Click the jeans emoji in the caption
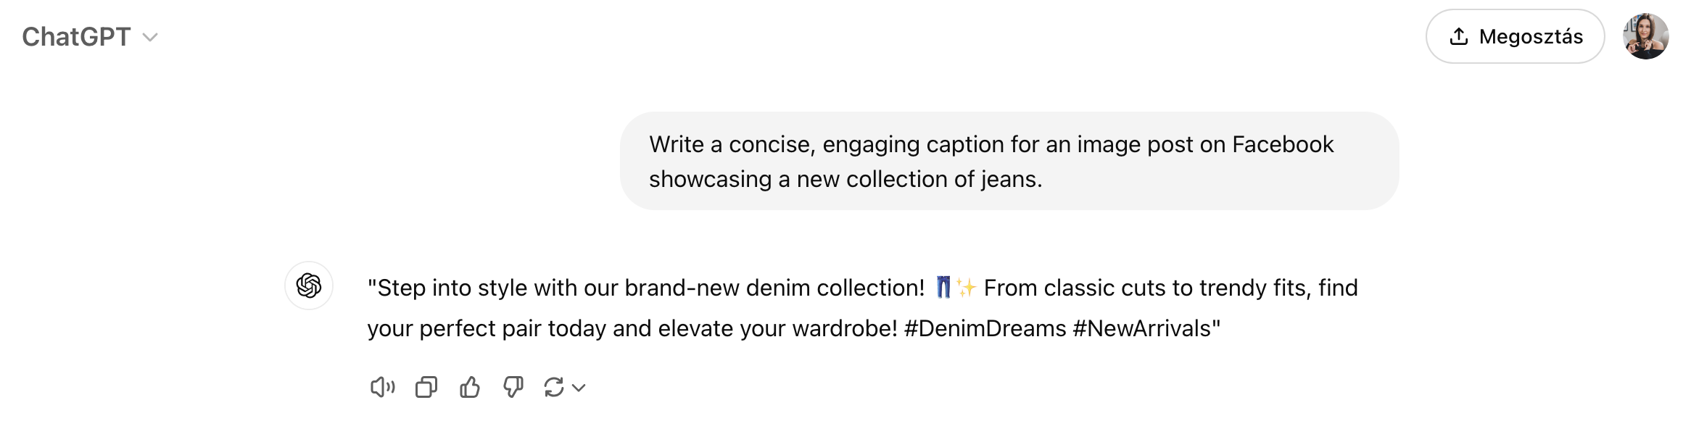This screenshot has height=429, width=1691. tap(943, 287)
